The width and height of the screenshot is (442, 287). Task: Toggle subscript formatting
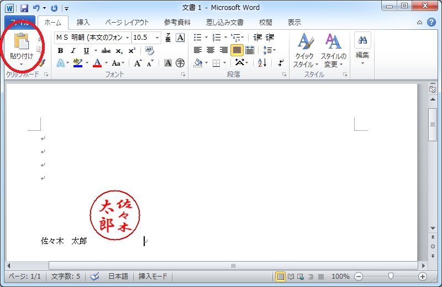[x=119, y=51]
